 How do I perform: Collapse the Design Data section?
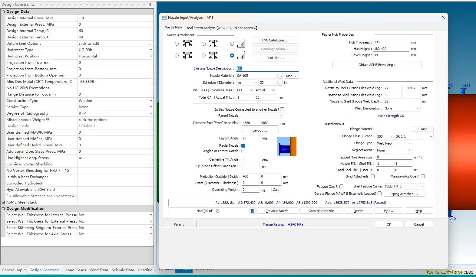point(3,12)
